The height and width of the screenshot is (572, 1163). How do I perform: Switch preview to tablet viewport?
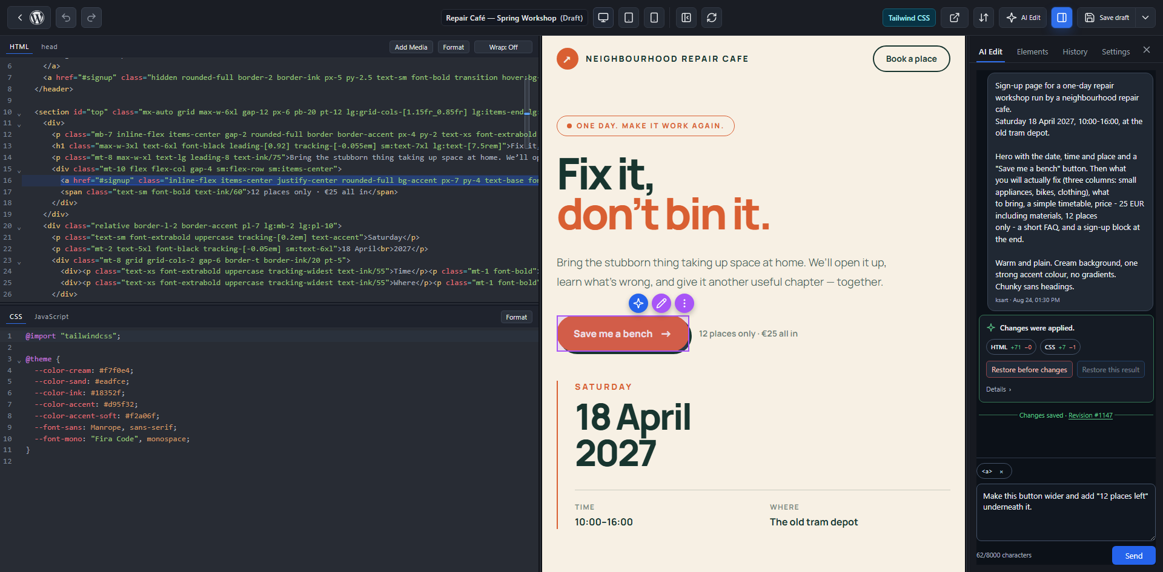point(629,18)
